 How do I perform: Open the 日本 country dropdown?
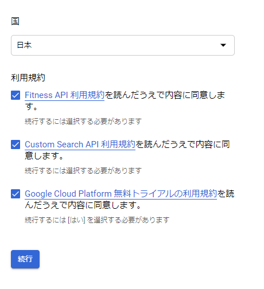[x=123, y=45]
